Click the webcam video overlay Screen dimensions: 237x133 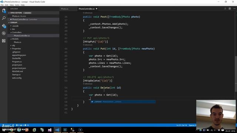pos(216,115)
